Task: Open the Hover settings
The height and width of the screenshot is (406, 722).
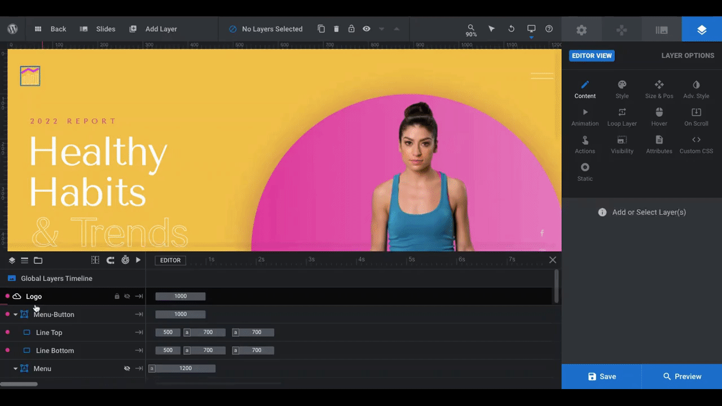Action: [x=659, y=117]
